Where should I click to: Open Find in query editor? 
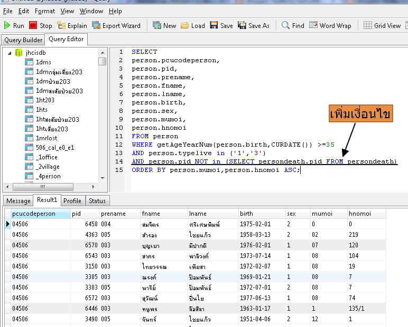click(293, 25)
